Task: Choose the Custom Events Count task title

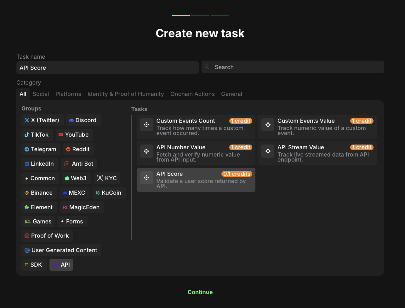Action: tap(185, 121)
